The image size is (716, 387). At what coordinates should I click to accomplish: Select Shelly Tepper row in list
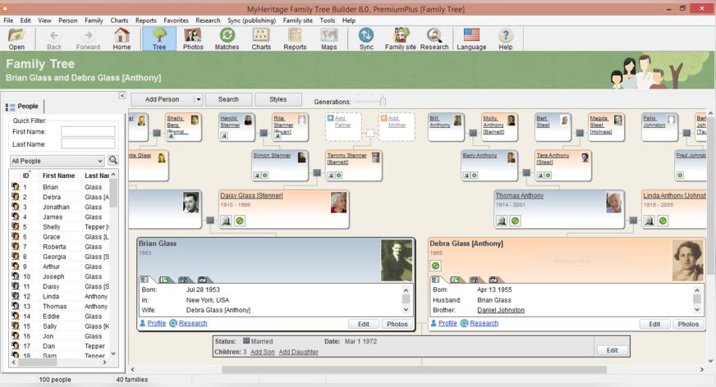tap(60, 227)
